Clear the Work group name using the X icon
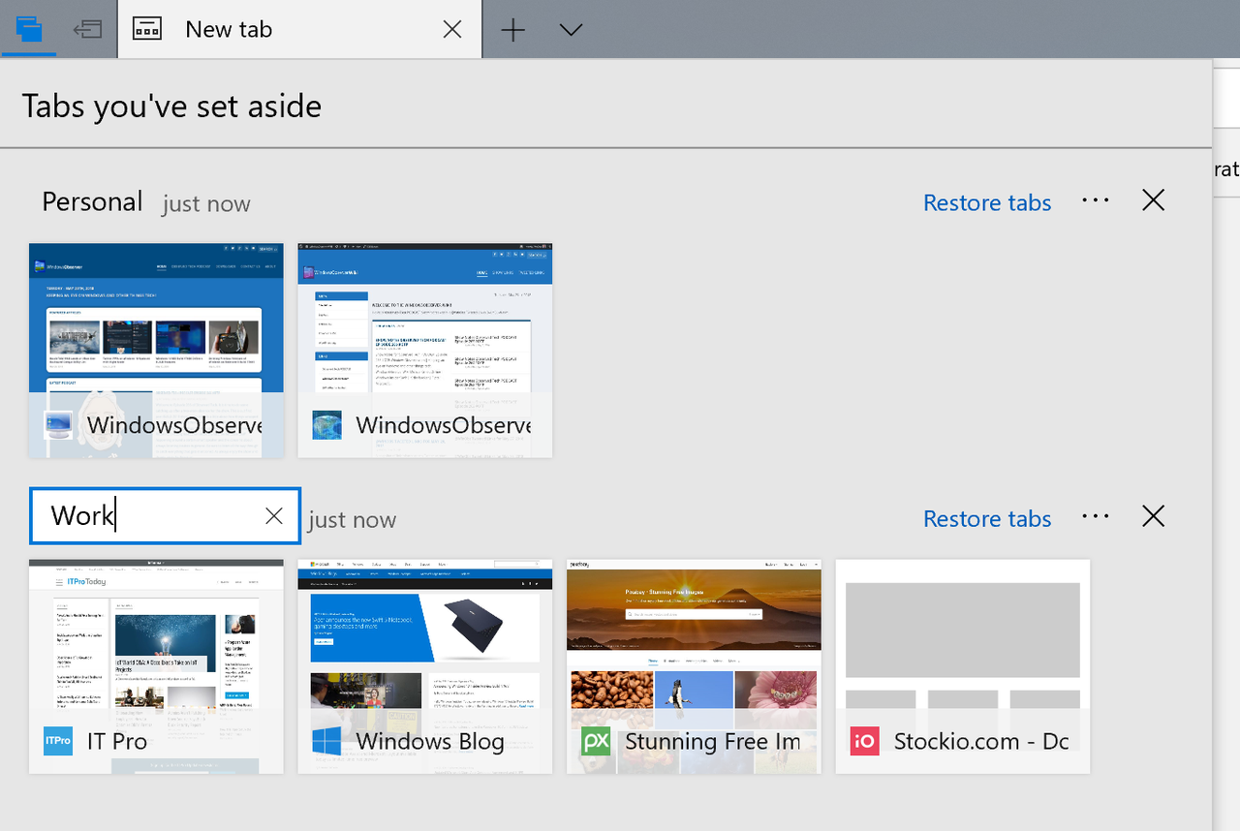 click(273, 515)
